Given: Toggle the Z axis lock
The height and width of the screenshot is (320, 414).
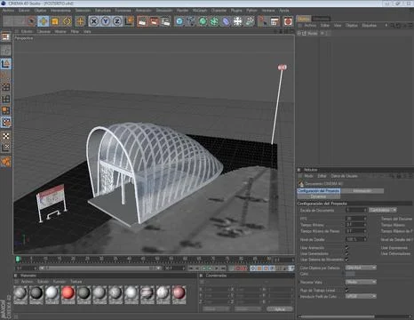Looking at the screenshot, I should [117, 21].
